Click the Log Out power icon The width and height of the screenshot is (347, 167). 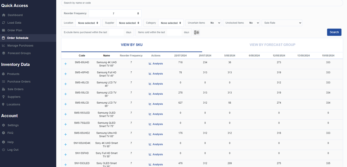(x=3, y=150)
